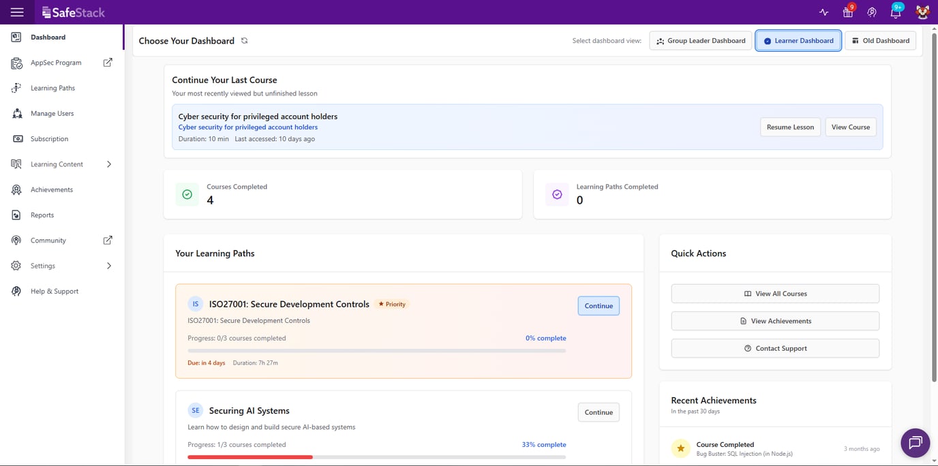Click the Resume Lesson button
Viewport: 938px width, 466px height.
pyautogui.click(x=790, y=127)
